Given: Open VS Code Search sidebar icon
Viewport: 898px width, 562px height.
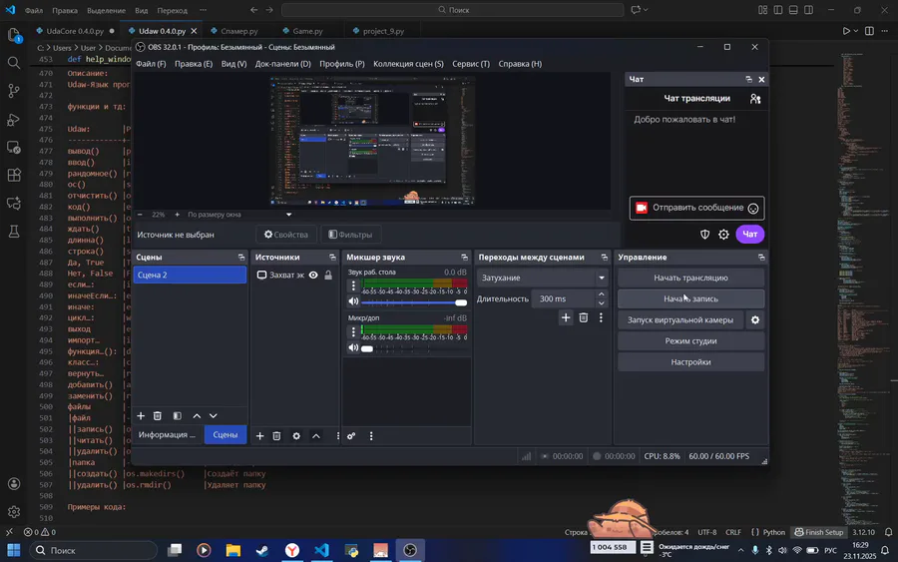Looking at the screenshot, I should coord(14,63).
